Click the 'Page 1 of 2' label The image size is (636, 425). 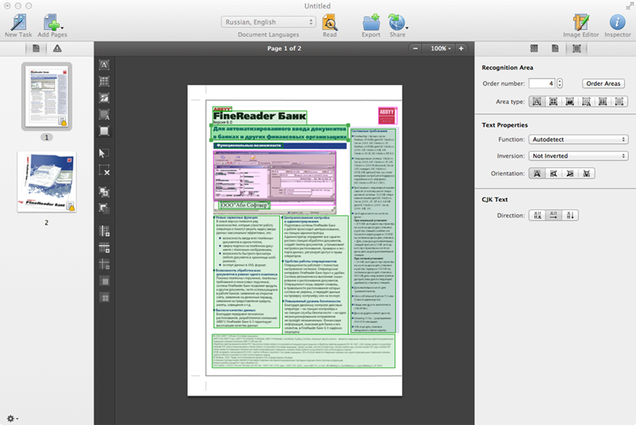pos(284,49)
